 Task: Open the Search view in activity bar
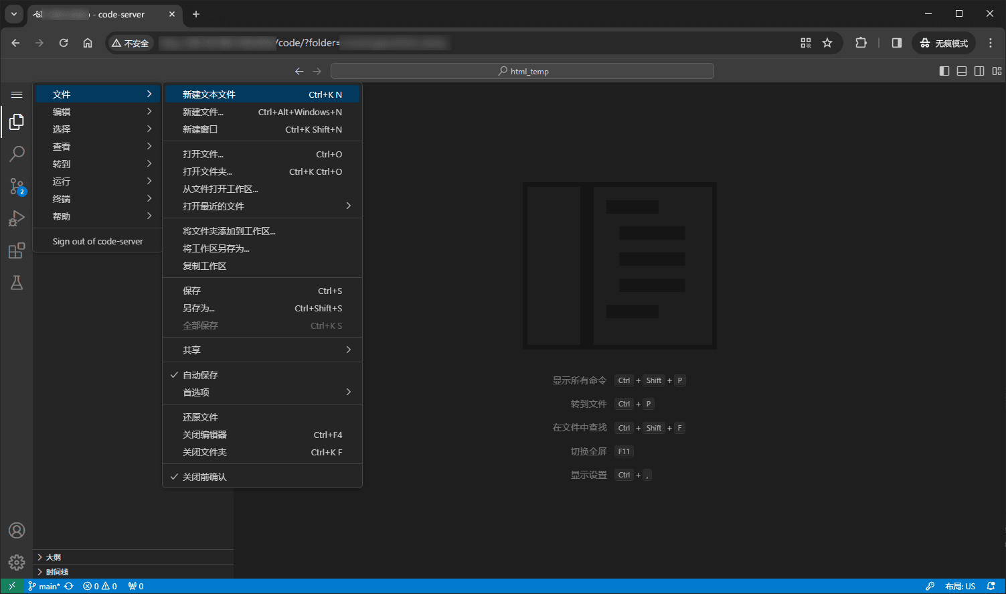[17, 154]
